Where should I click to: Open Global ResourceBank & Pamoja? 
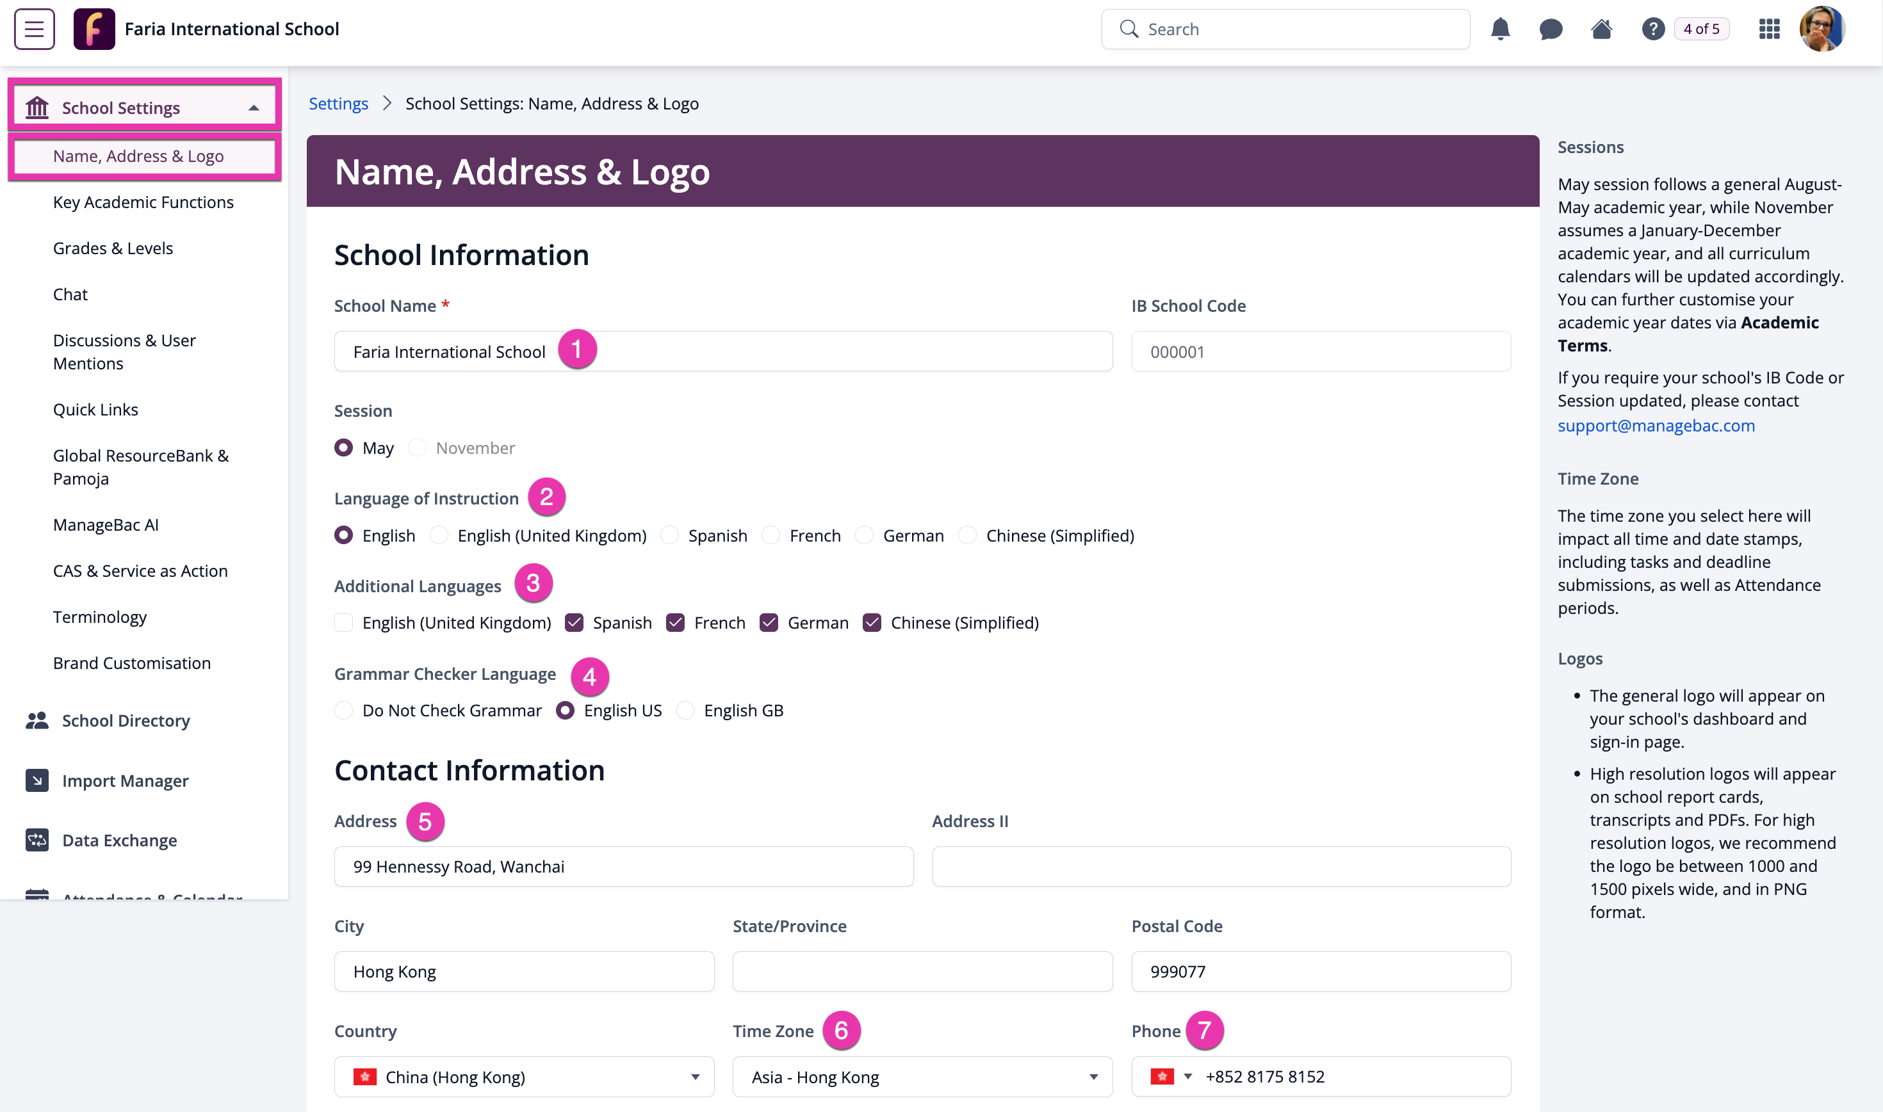click(x=141, y=467)
